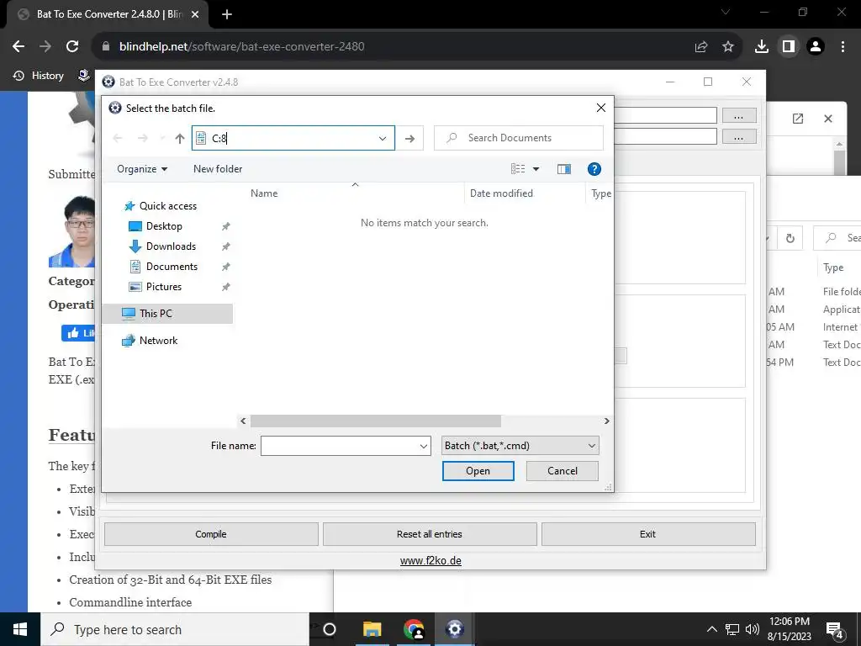Open the volume control icon

click(x=753, y=629)
